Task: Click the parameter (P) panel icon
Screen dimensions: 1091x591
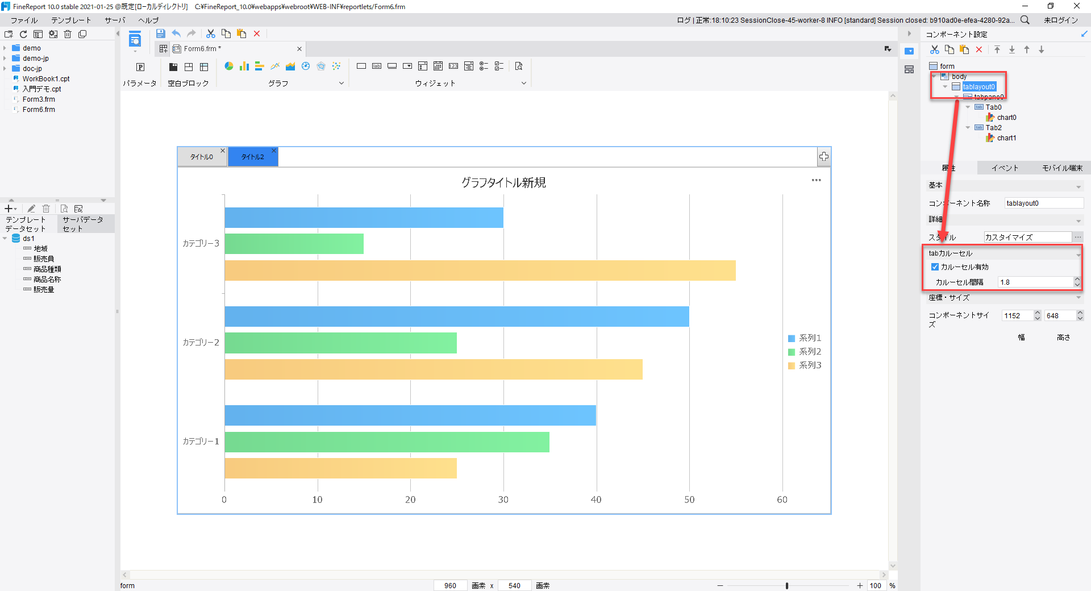Action: coord(140,67)
